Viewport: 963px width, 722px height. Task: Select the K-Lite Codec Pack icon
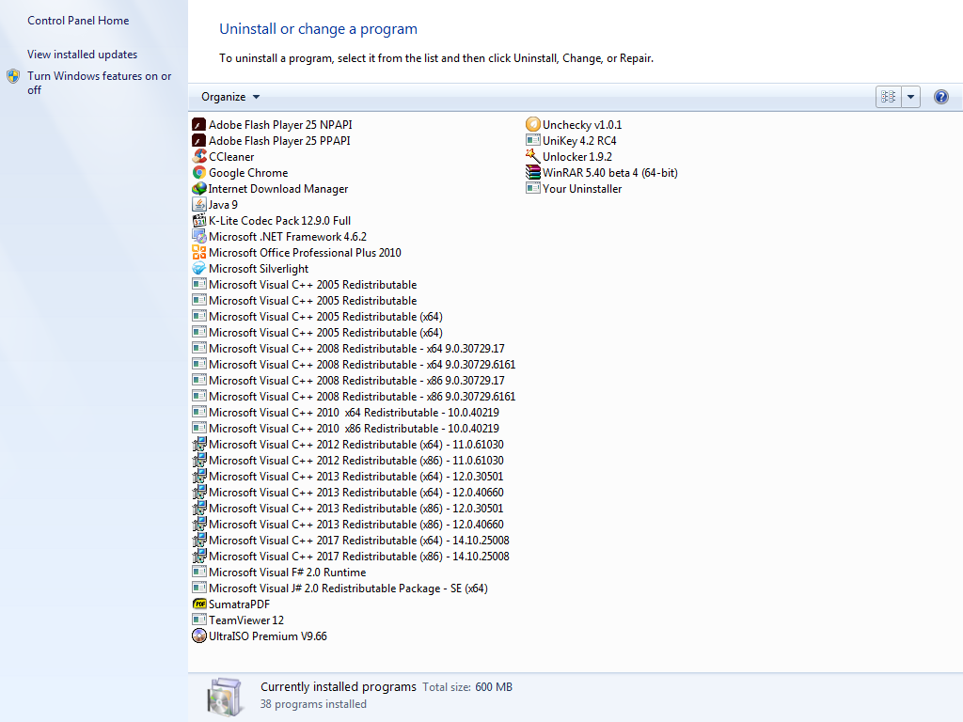(x=199, y=220)
